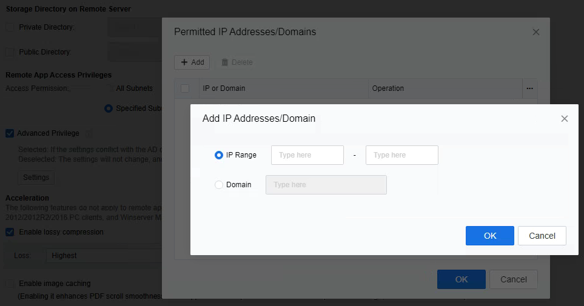
Task: Open the Loss level dropdown showing Highest
Action: coord(103,256)
